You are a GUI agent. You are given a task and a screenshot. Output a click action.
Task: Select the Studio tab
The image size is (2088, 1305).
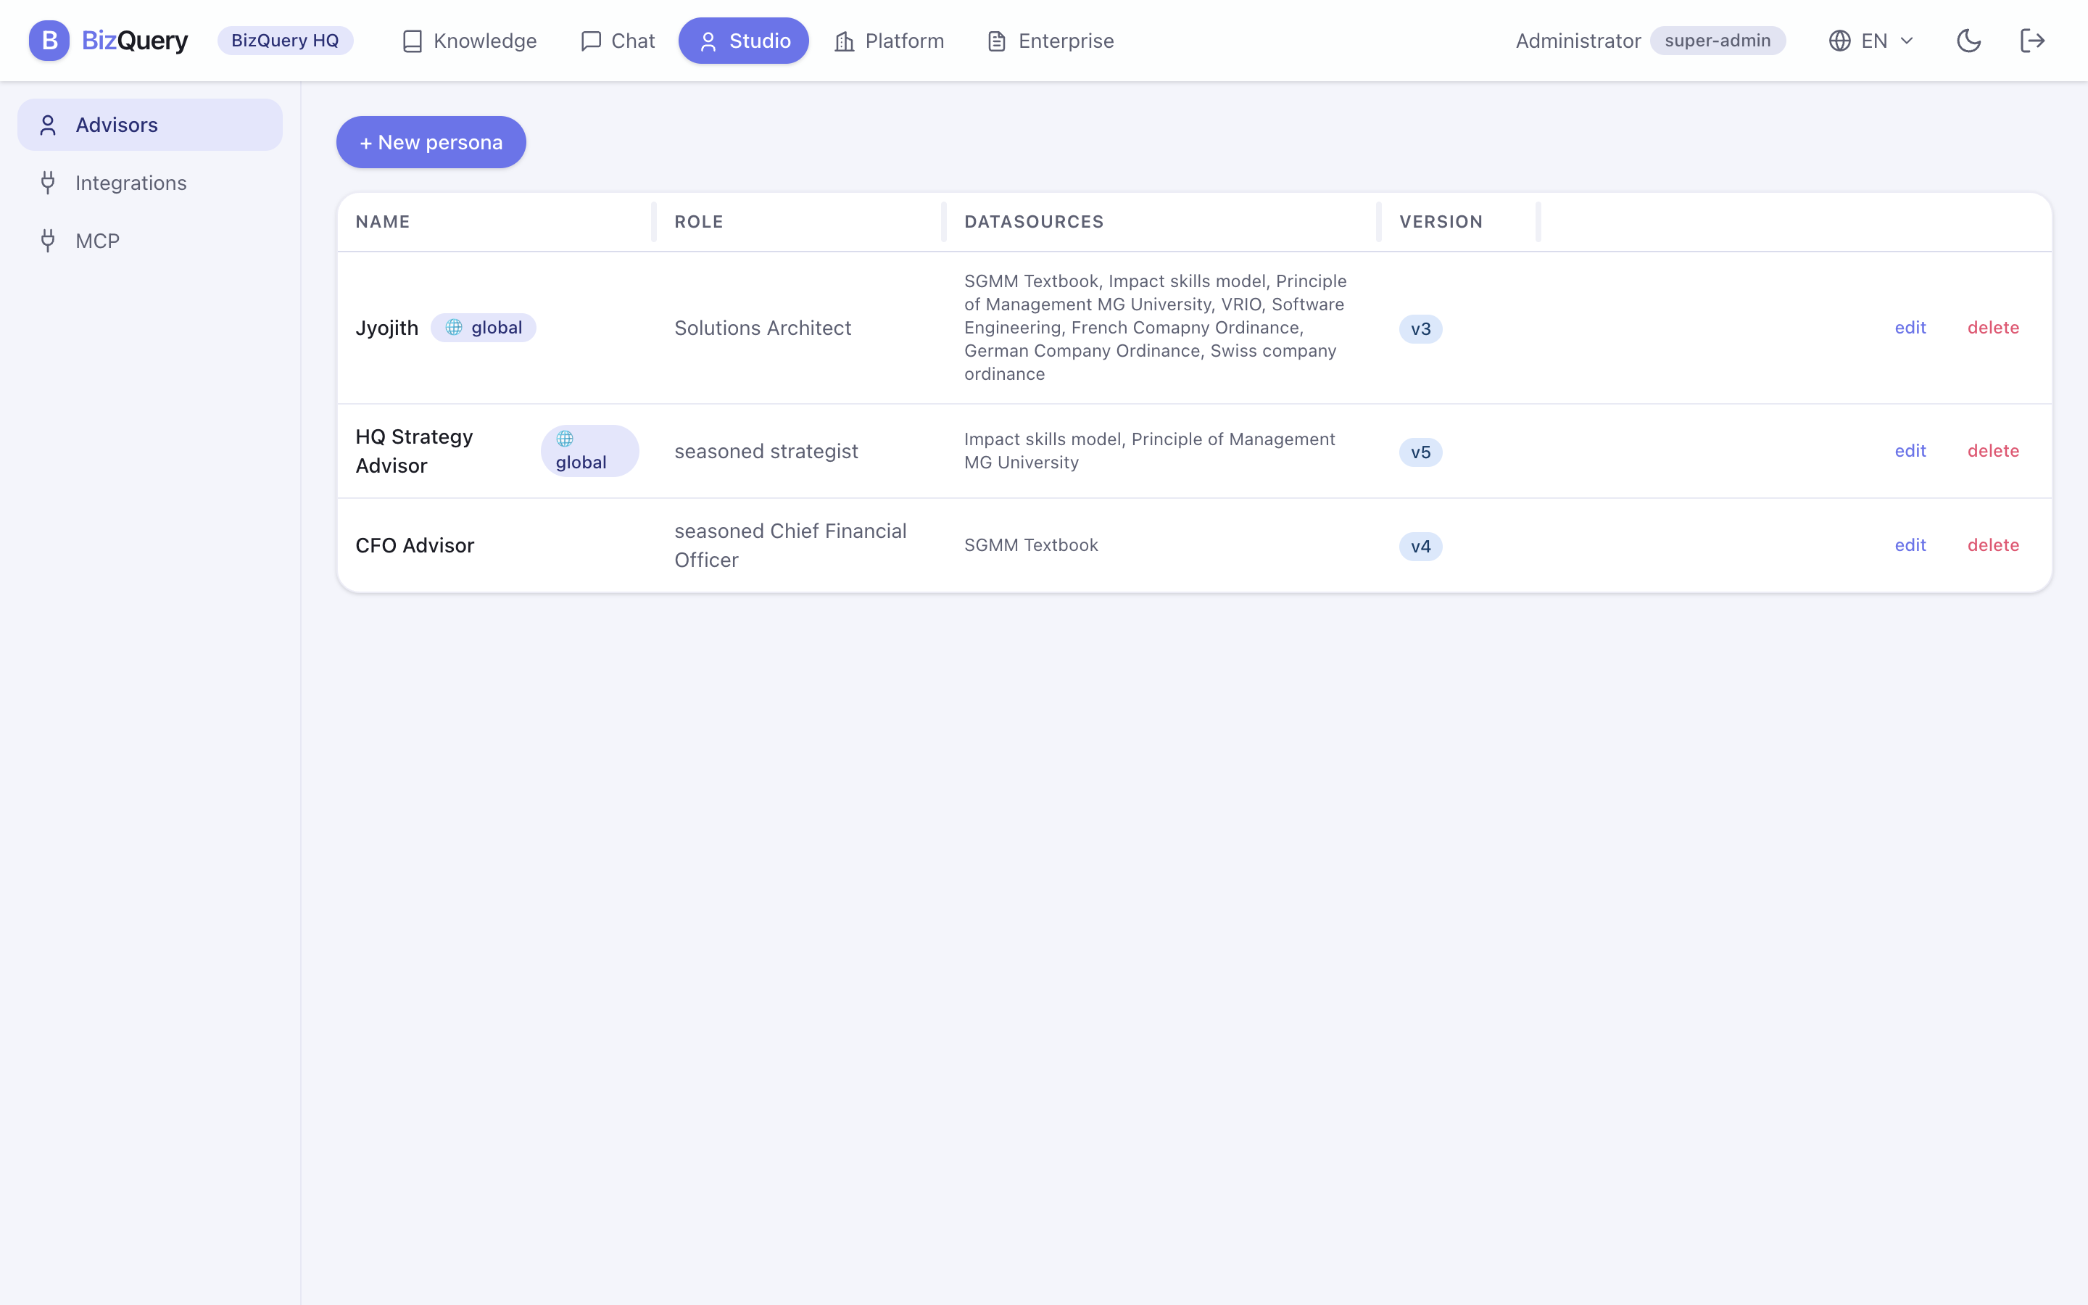coord(744,41)
